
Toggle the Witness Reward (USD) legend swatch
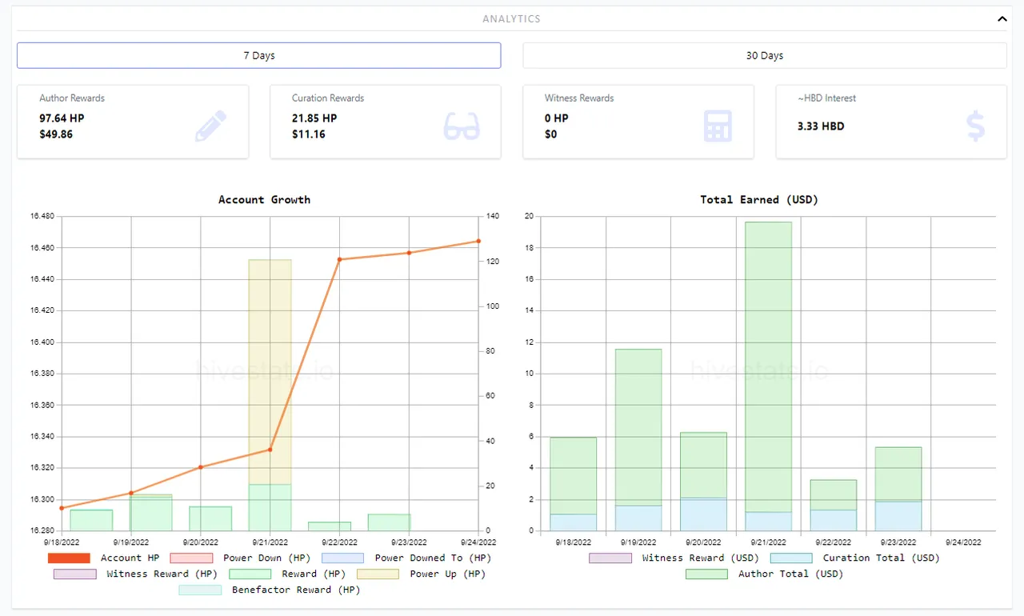tap(610, 558)
